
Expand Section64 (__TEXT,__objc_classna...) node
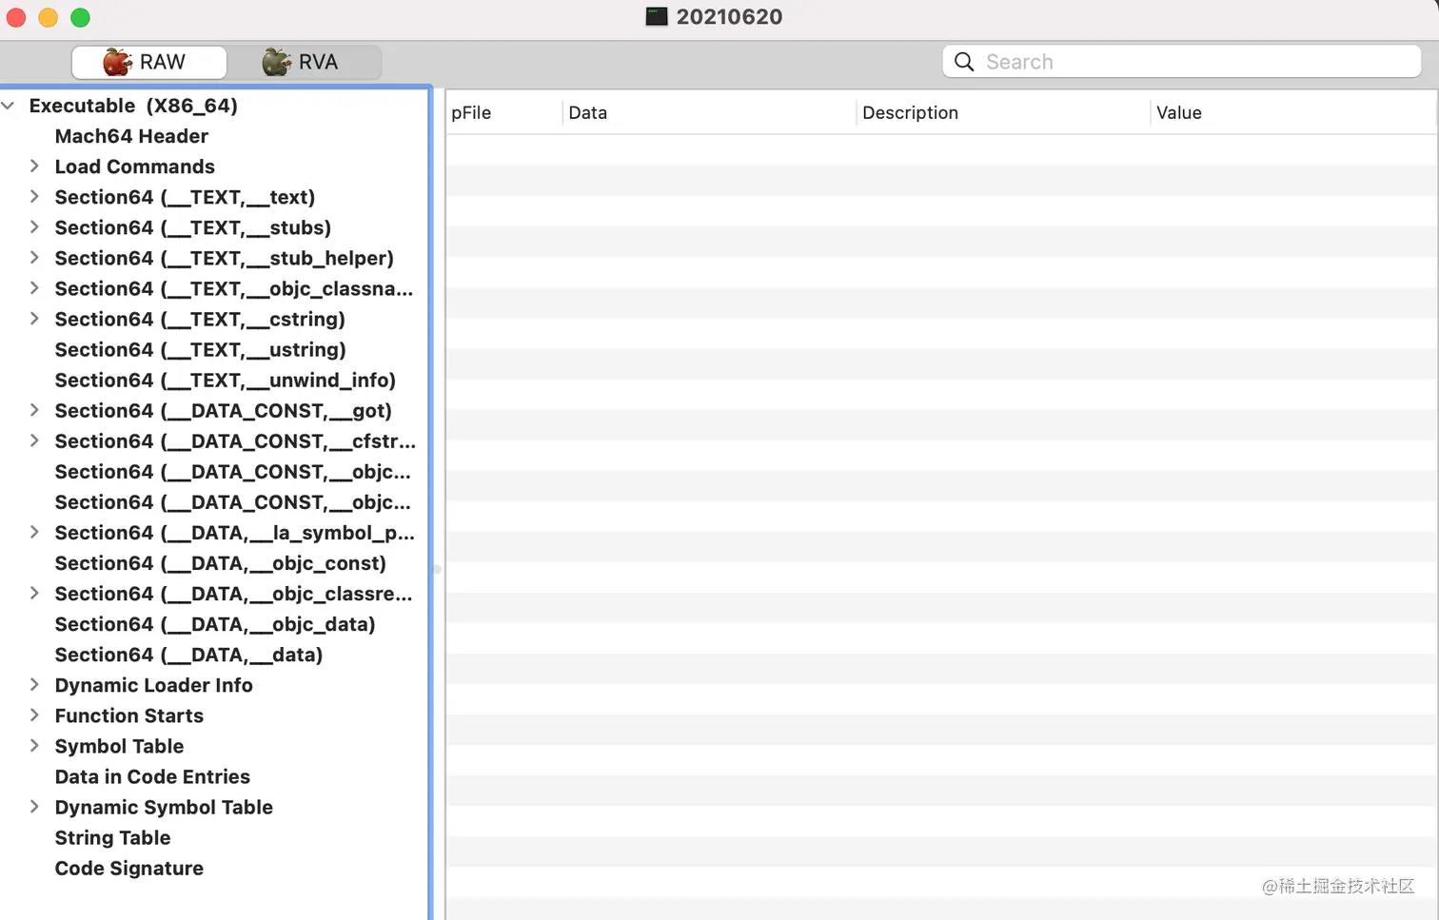34,287
